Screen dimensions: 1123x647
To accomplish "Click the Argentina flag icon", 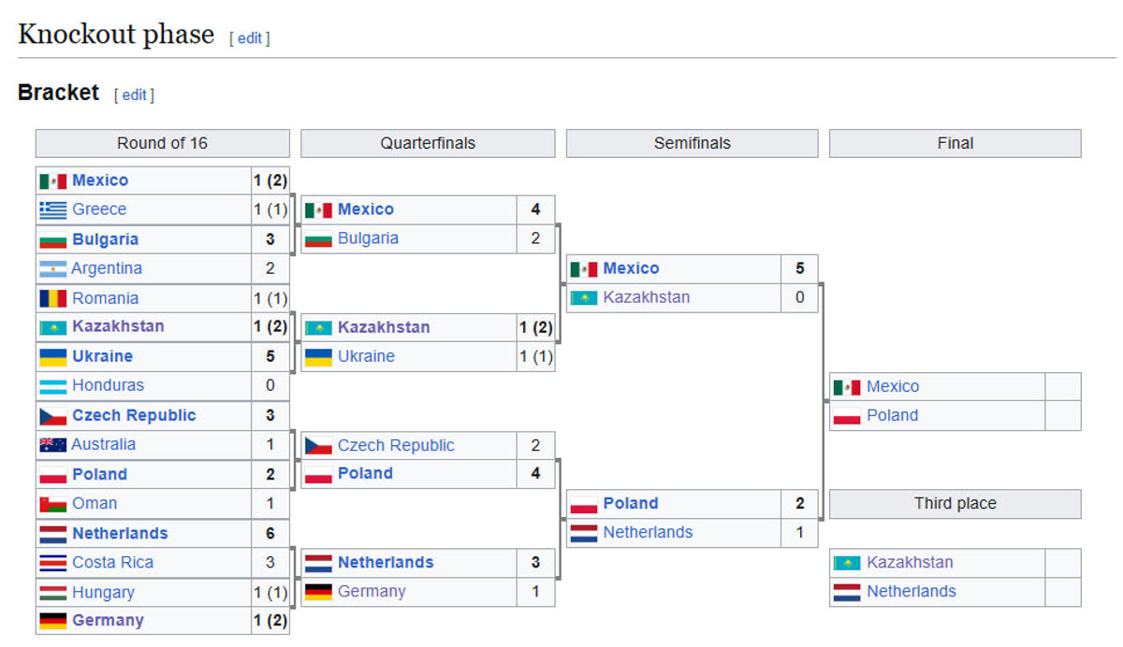I will coord(52,269).
